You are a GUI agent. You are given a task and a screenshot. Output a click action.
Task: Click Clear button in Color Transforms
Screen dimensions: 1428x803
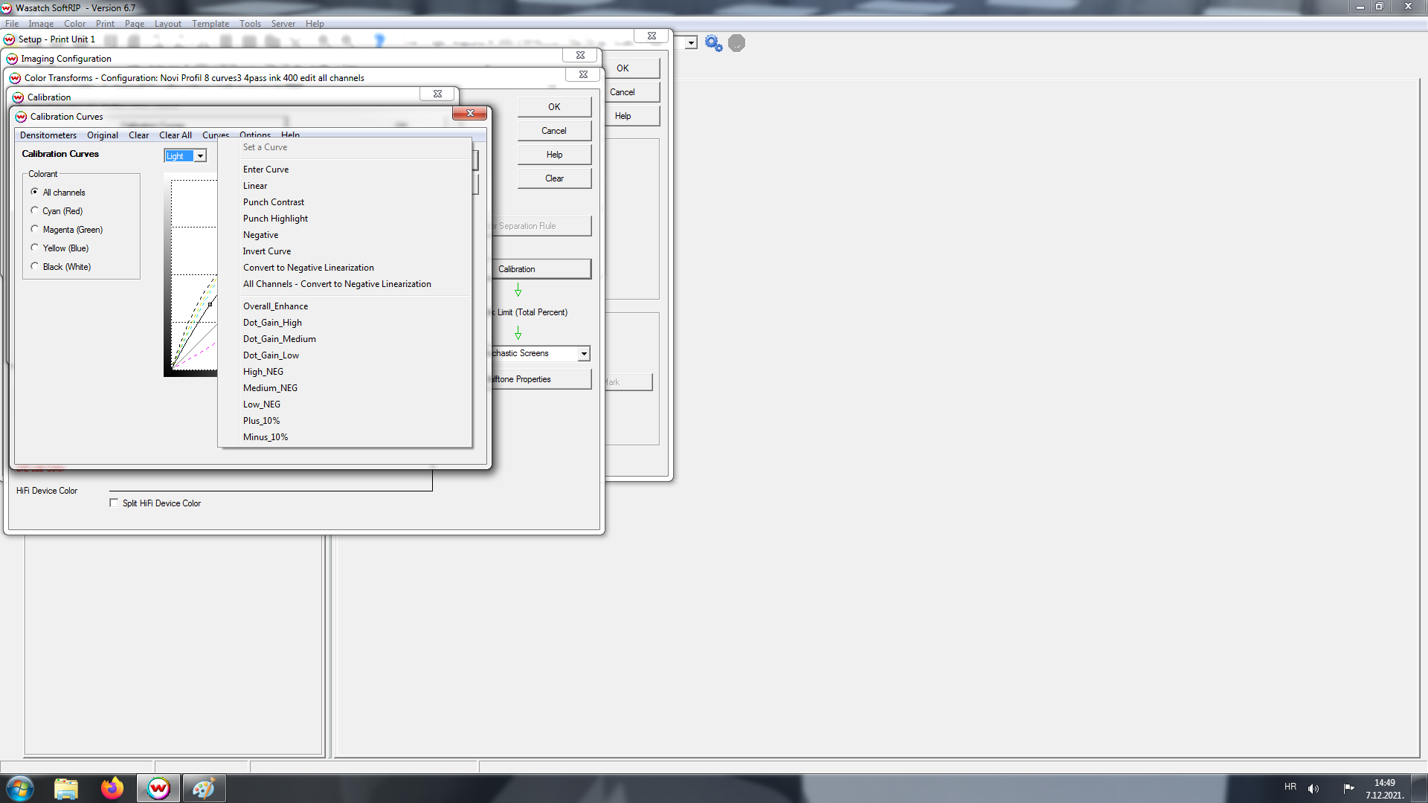pos(554,178)
